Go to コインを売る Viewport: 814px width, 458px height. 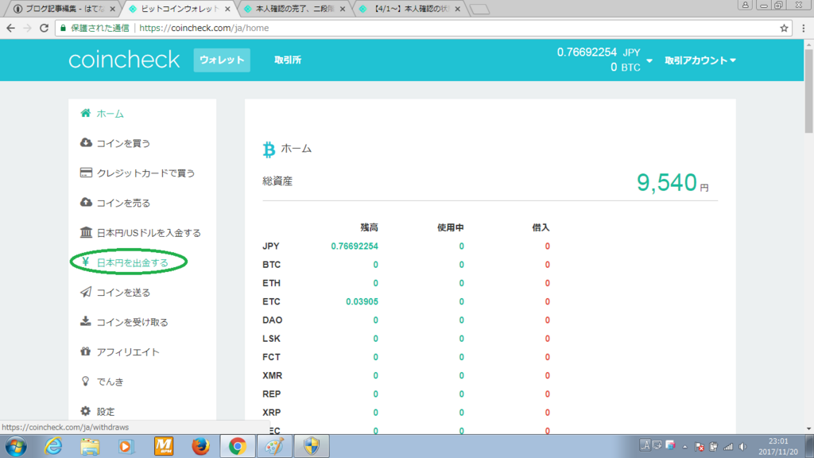(123, 203)
